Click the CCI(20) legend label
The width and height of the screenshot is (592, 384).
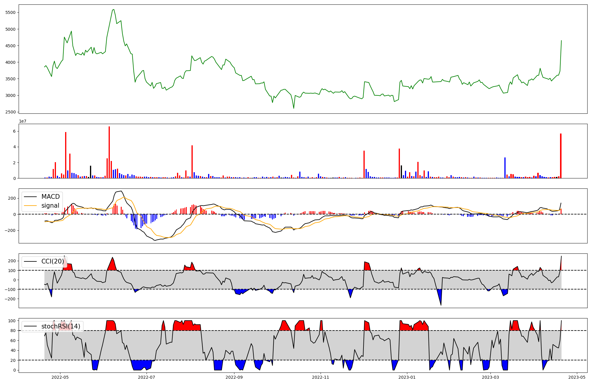click(53, 261)
